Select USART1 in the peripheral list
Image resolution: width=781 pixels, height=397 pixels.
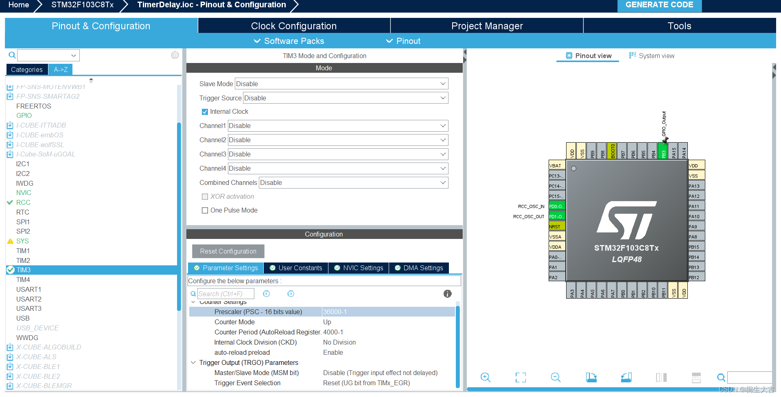pyautogui.click(x=29, y=289)
